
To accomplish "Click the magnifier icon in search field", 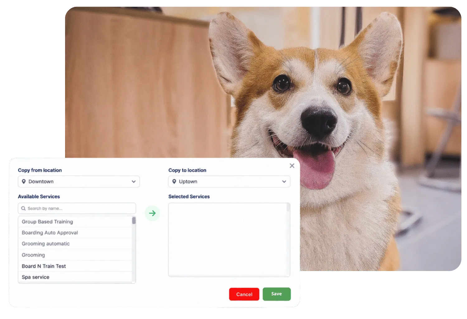I will [x=23, y=208].
